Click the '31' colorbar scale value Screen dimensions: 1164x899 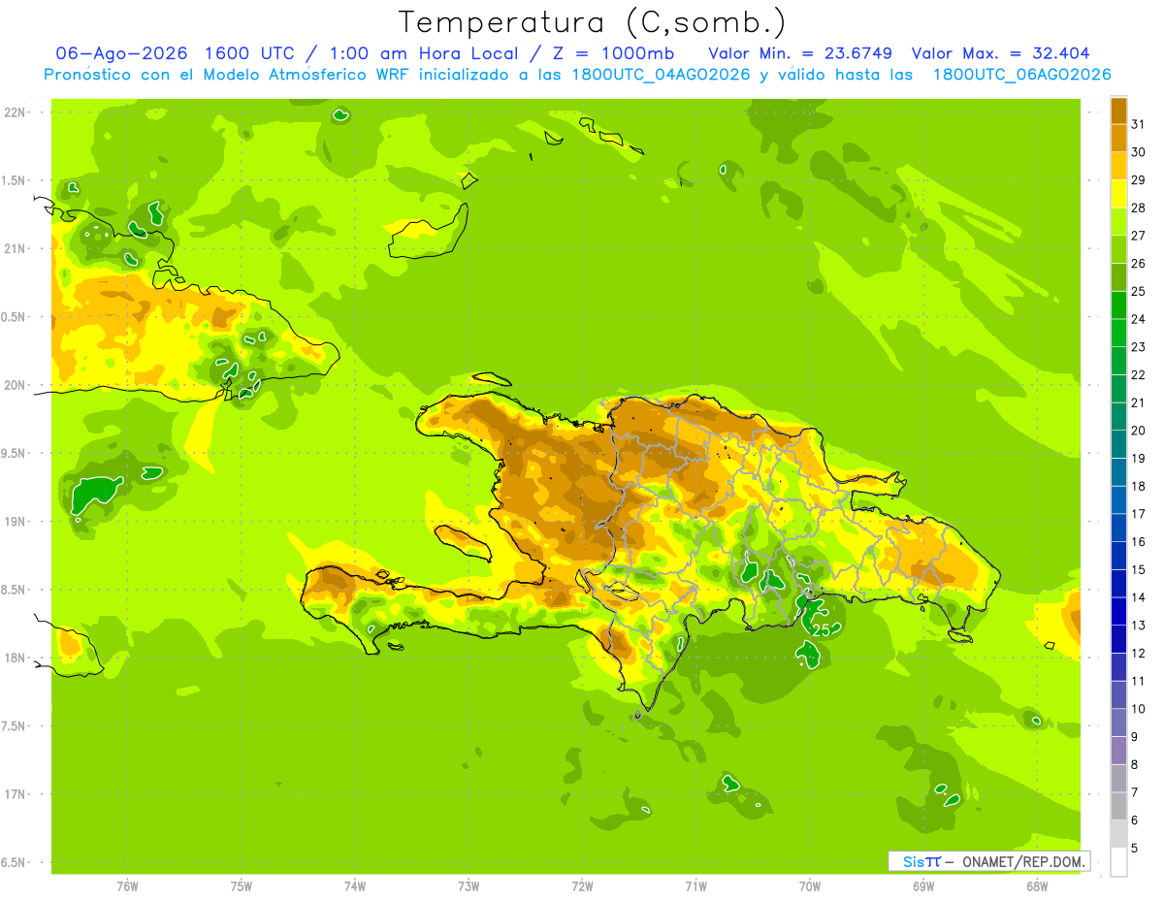pyautogui.click(x=1139, y=124)
